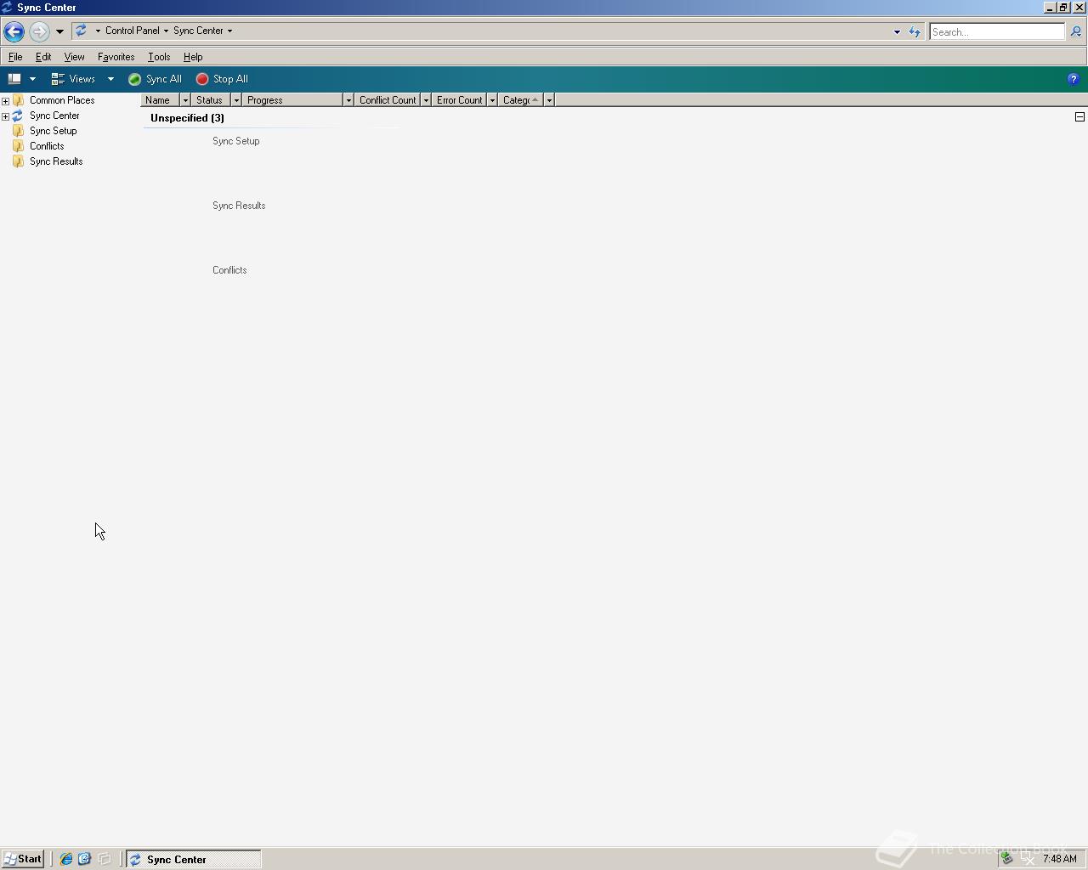Select the Conflicts item in list

click(229, 270)
